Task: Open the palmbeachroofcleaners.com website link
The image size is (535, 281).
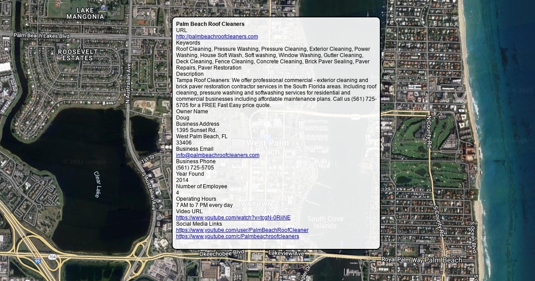Action: point(217,37)
